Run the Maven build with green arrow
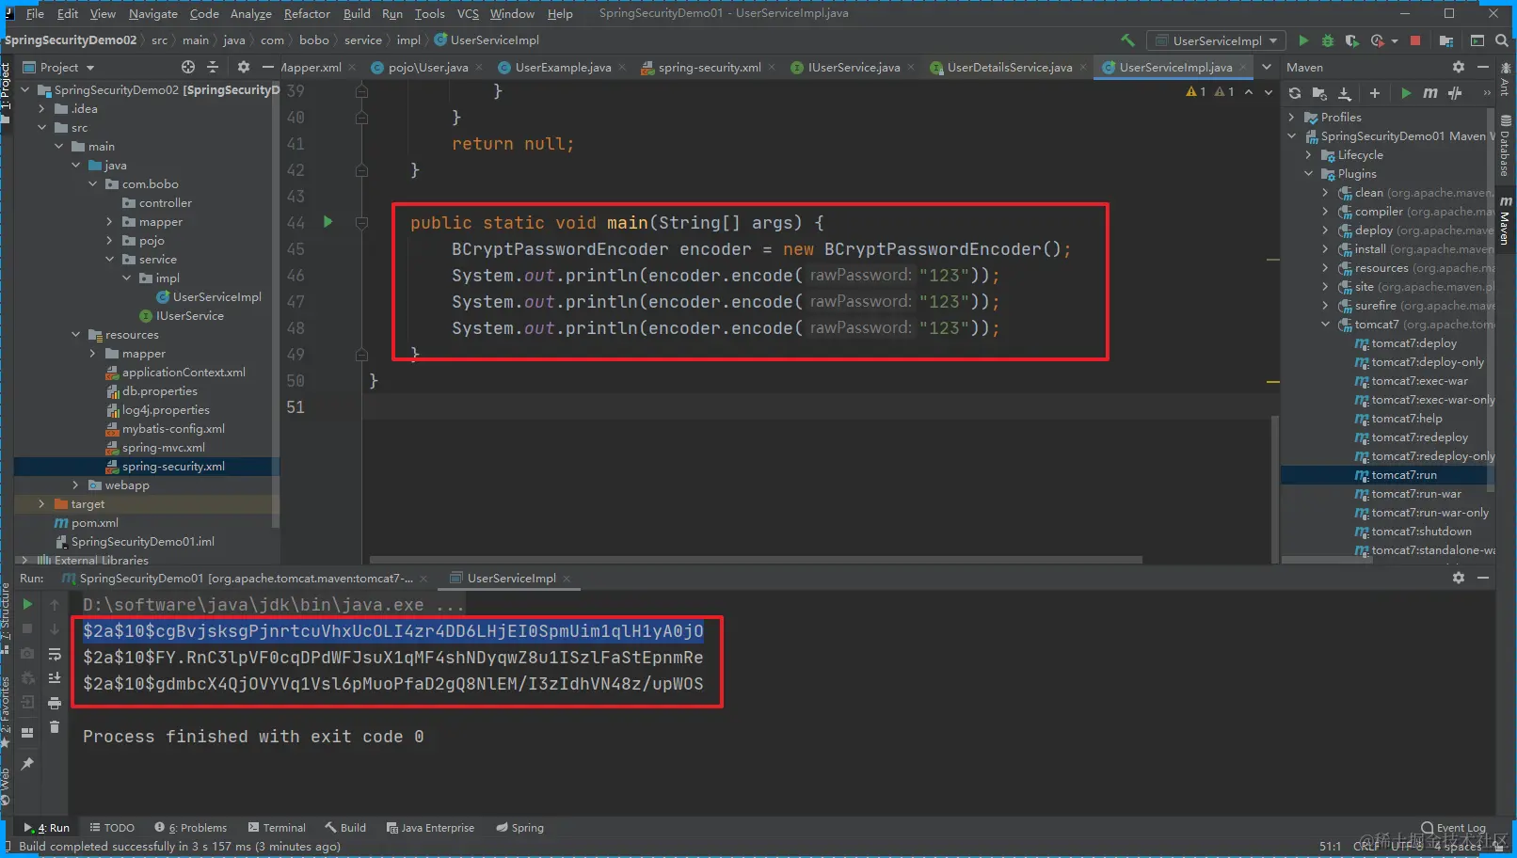Viewport: 1517px width, 858px height. pos(1406,93)
